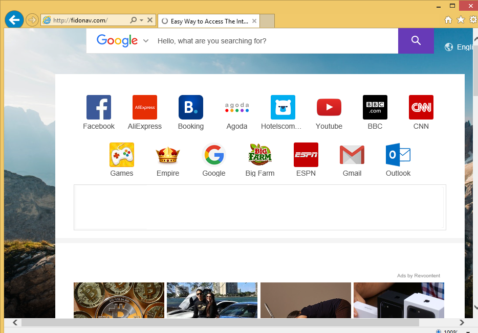
Task: Click the Bitcoin coins ad thumbnail
Action: [119, 300]
